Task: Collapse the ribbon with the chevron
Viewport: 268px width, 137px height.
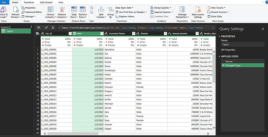Action: pos(263,2)
